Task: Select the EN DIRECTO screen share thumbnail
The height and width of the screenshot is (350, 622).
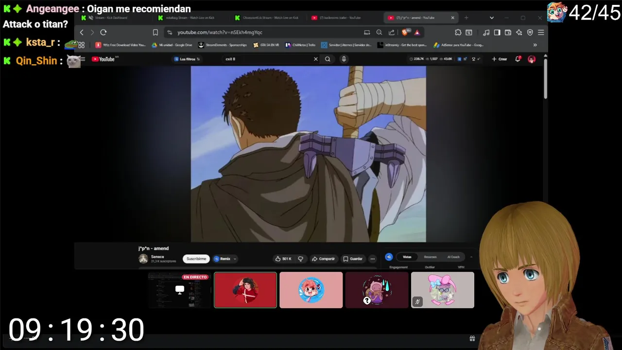Action: coord(179,290)
